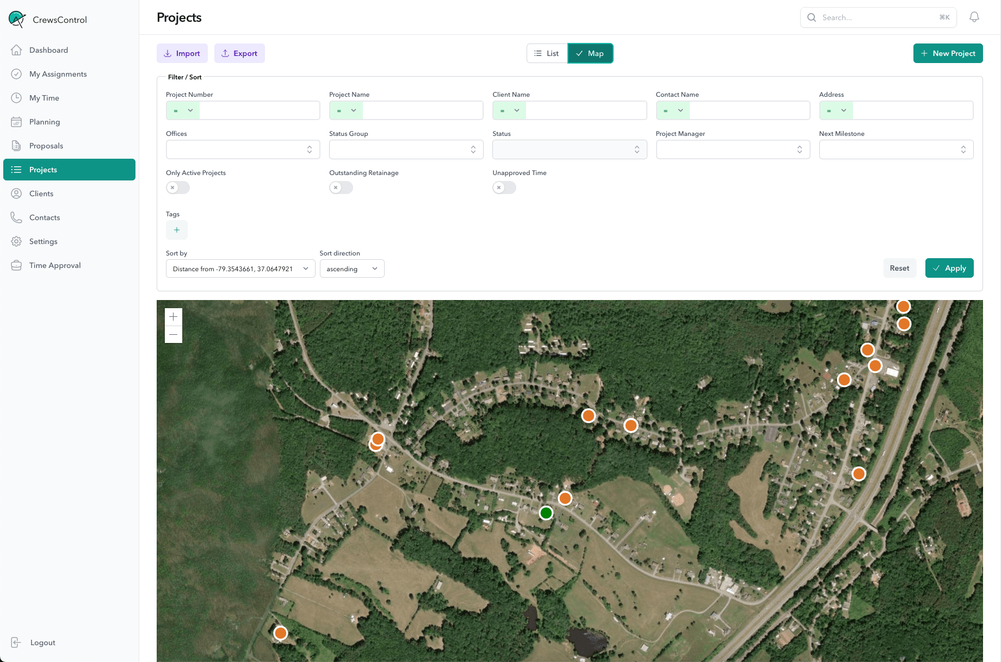Enable the Only Active Projects toggle
The width and height of the screenshot is (1001, 662).
coord(178,188)
